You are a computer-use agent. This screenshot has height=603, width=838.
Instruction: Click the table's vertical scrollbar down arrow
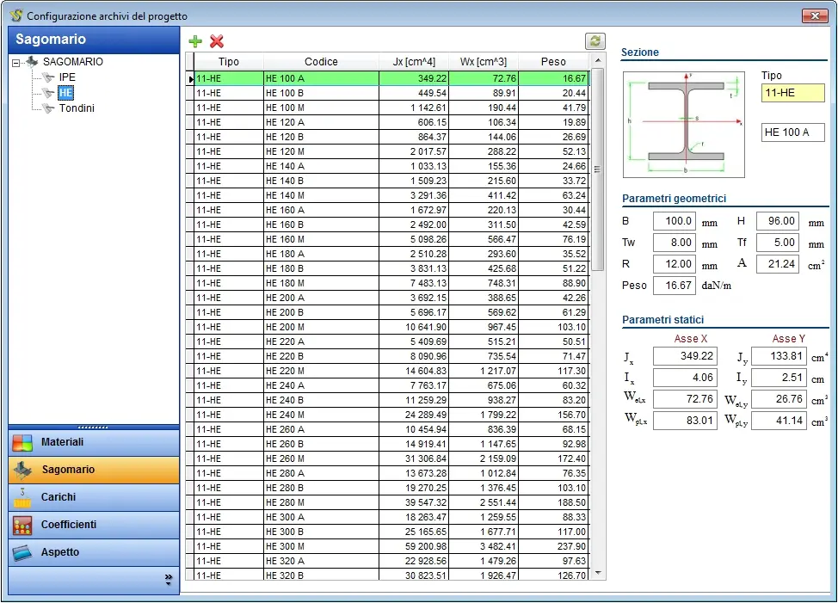click(598, 574)
